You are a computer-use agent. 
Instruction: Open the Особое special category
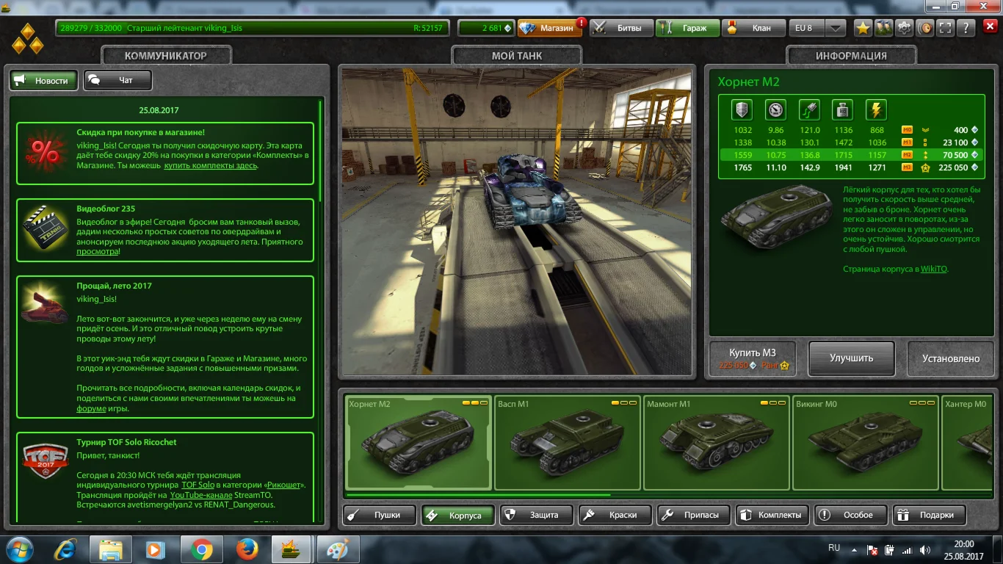coord(850,515)
